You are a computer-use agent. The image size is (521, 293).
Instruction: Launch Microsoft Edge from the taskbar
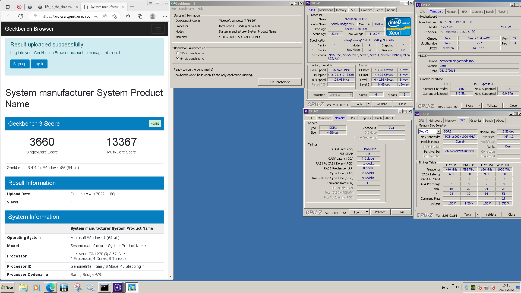(x=50, y=288)
